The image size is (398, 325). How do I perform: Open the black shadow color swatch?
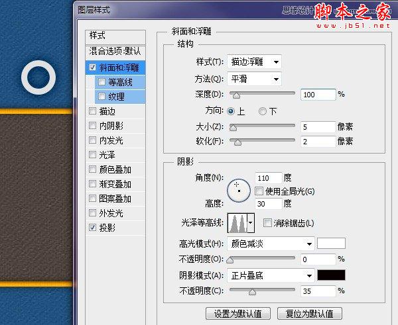coord(331,275)
